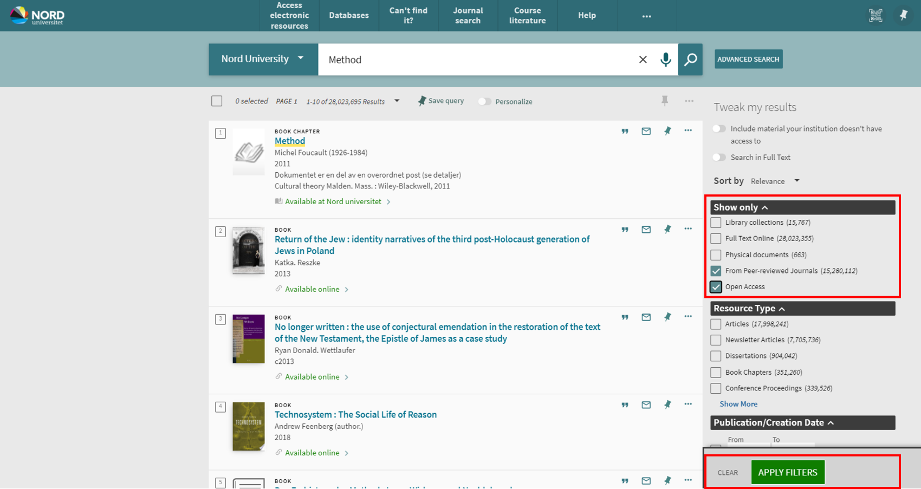Collapse the Show only section

pos(765,207)
